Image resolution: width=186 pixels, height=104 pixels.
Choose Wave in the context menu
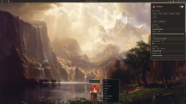pyautogui.click(x=111, y=81)
